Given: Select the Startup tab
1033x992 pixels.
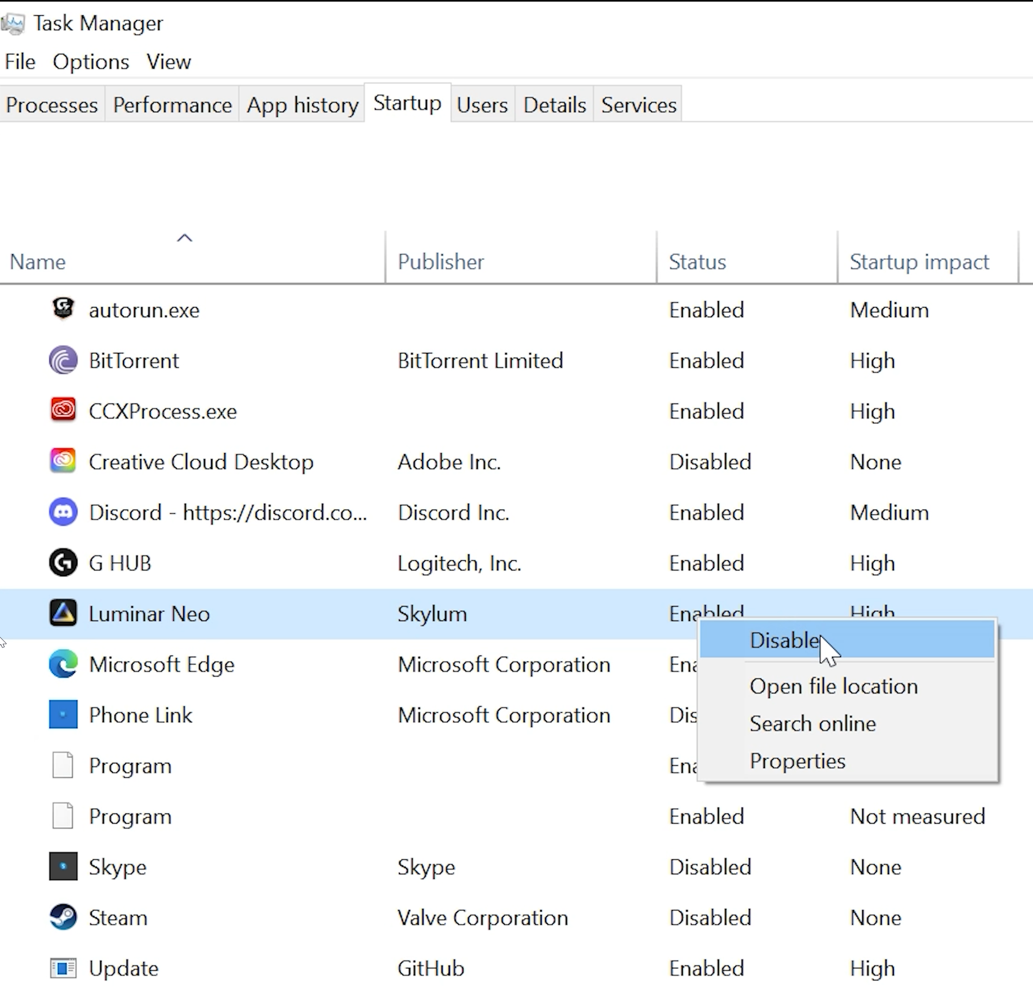Looking at the screenshot, I should tap(407, 103).
